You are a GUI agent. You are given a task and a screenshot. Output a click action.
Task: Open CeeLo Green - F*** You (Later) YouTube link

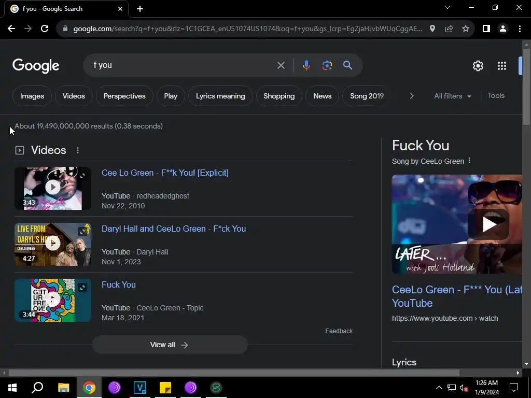point(457,296)
